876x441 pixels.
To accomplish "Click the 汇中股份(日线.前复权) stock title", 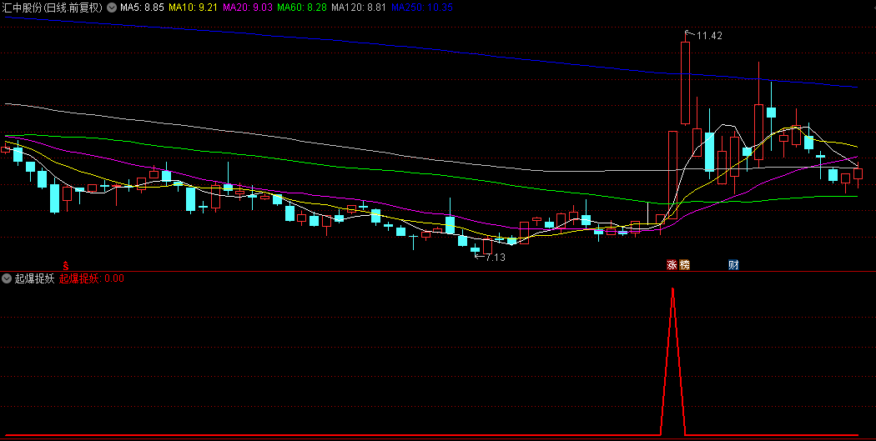I will pyautogui.click(x=52, y=8).
